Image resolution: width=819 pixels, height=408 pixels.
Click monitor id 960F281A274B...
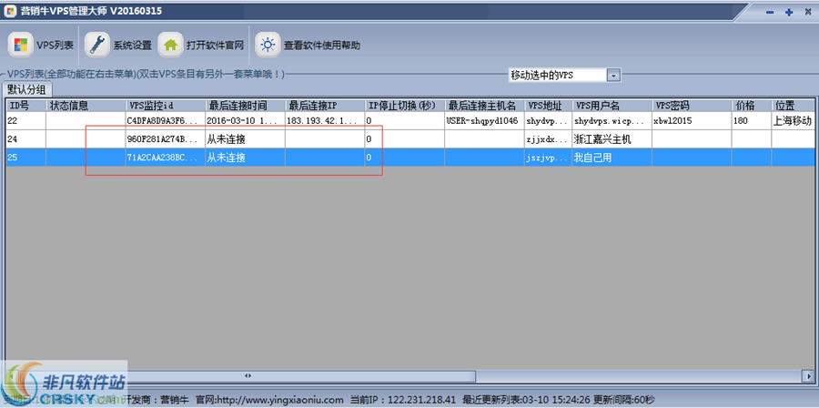[x=163, y=139]
